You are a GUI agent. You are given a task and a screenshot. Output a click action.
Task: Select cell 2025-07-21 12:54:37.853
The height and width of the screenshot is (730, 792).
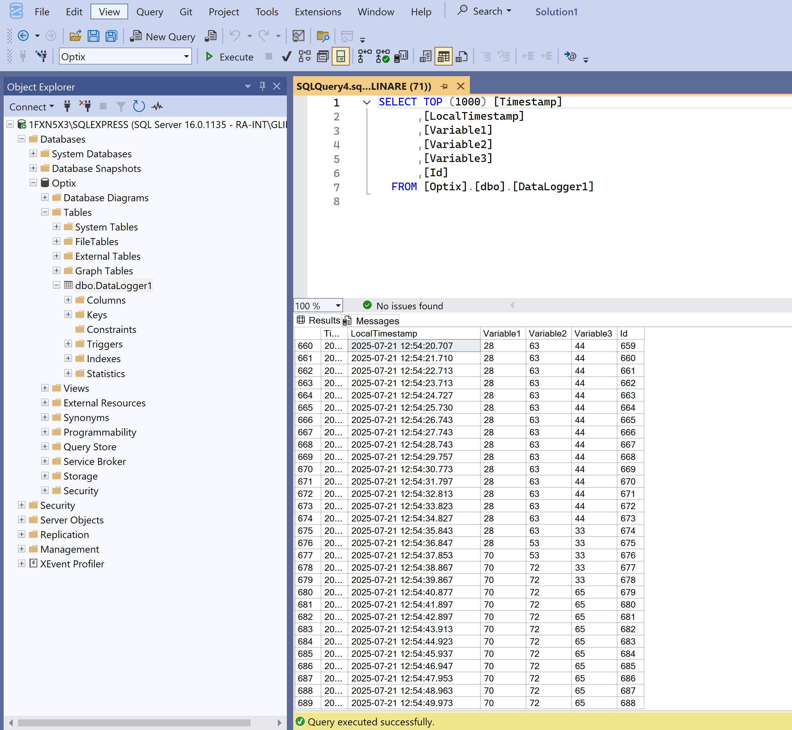[x=414, y=555]
